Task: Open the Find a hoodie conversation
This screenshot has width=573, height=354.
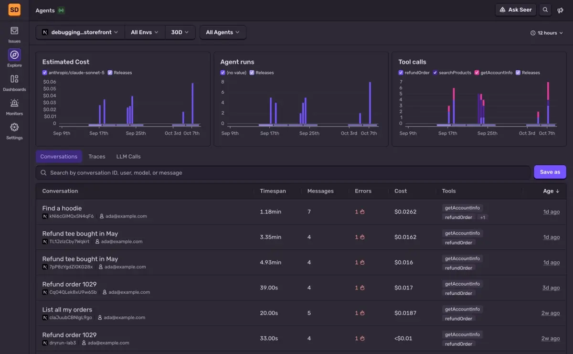Action: (62, 208)
